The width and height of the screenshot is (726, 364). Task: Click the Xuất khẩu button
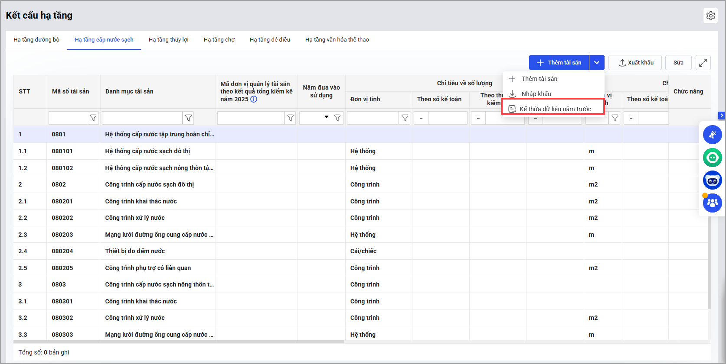pyautogui.click(x=635, y=63)
